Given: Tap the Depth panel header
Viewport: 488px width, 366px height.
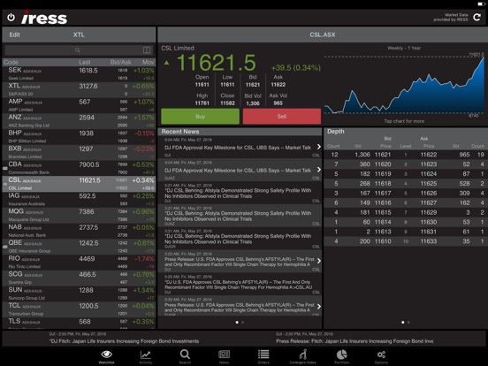Looking at the screenshot, I should (406, 132).
